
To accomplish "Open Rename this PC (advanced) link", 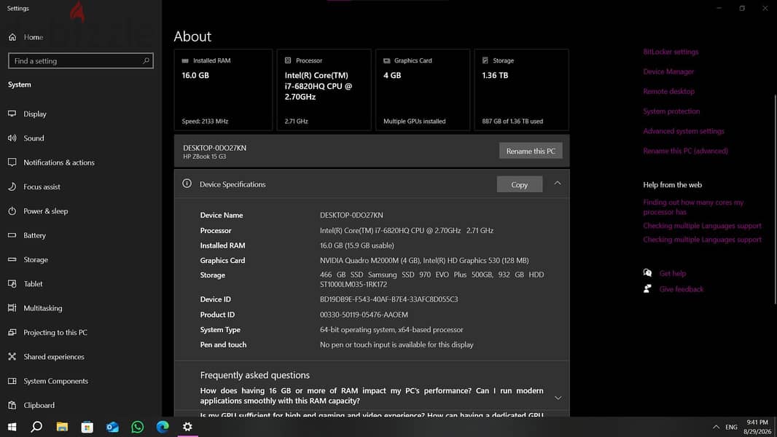I will [x=685, y=151].
